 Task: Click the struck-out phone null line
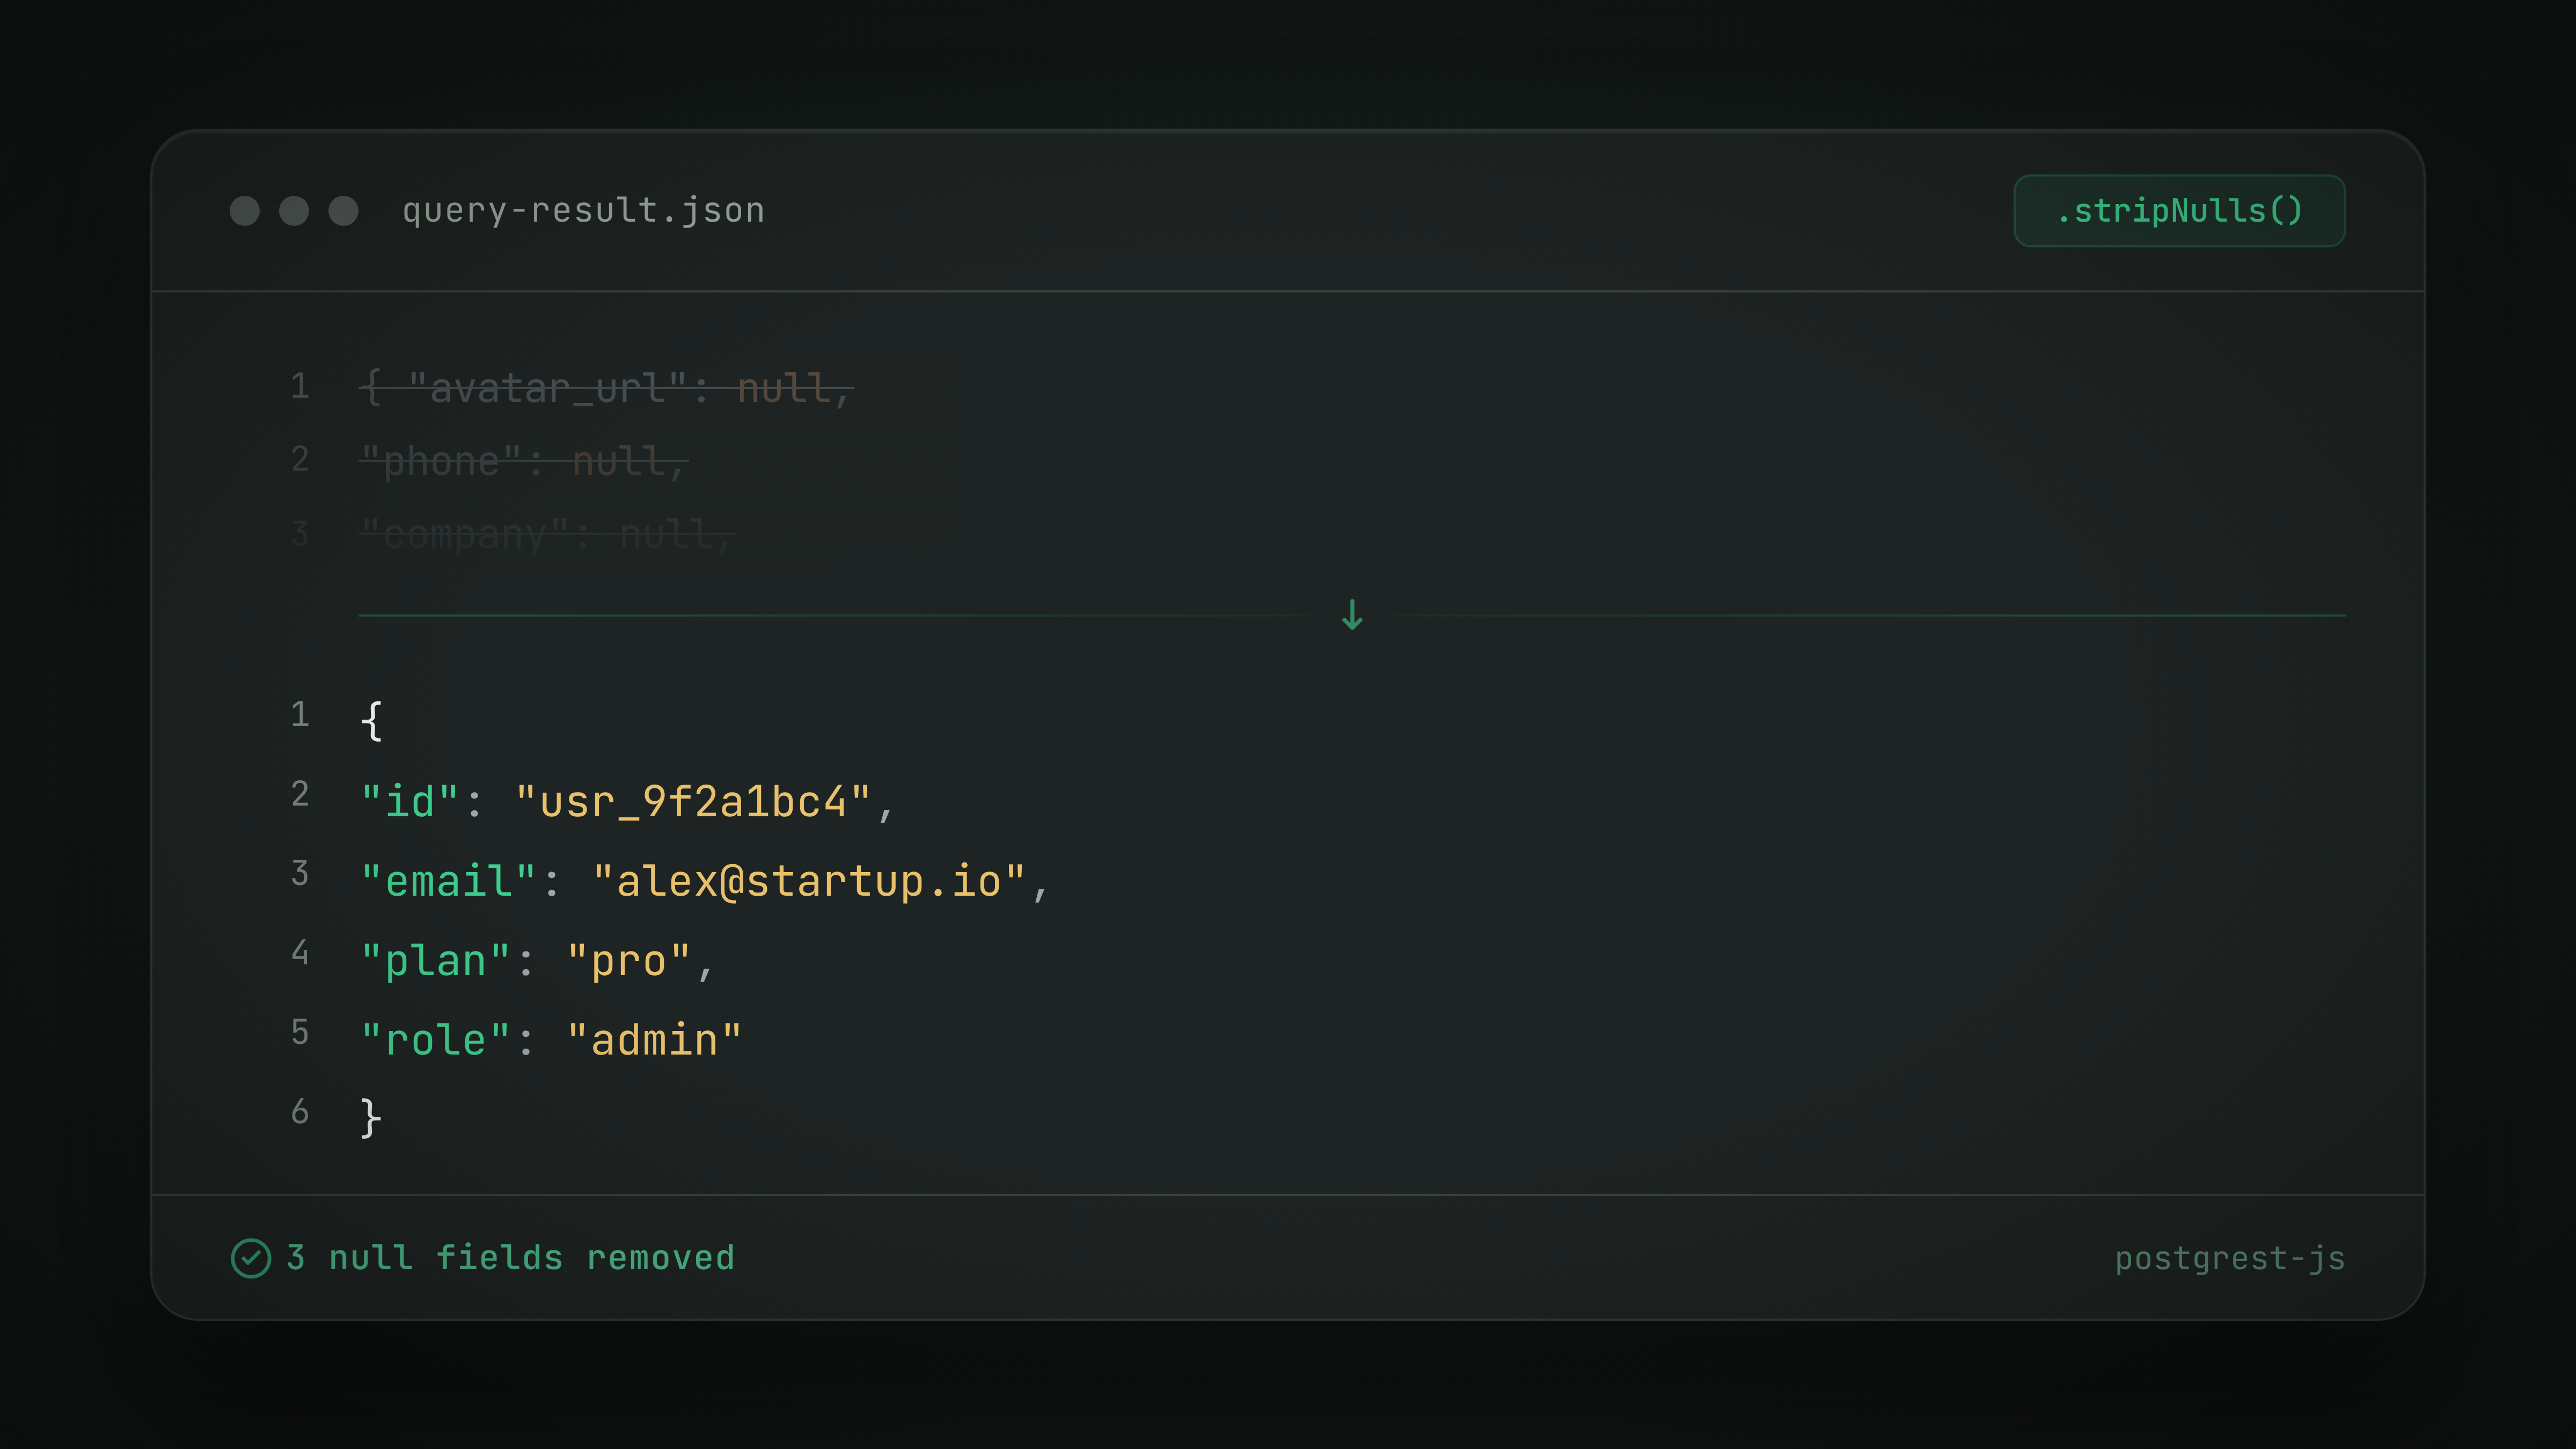[523, 462]
